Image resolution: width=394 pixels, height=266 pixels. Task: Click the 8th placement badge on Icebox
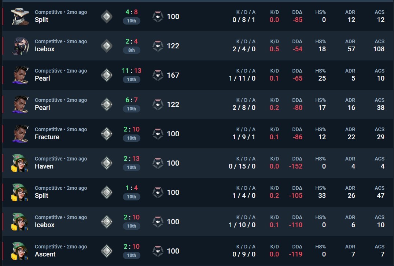(132, 50)
